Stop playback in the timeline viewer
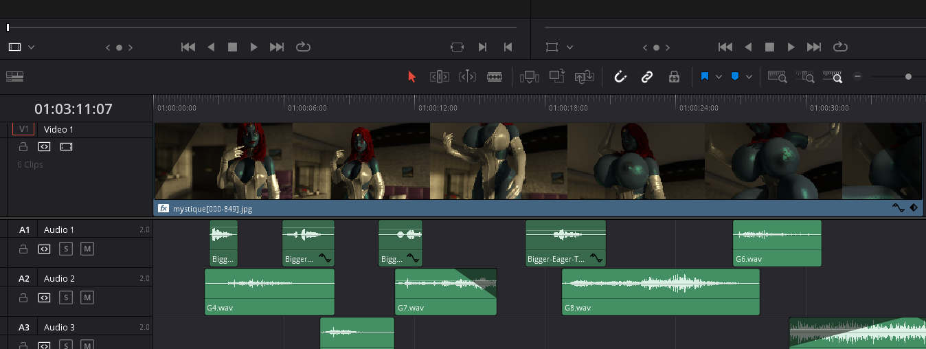This screenshot has width=926, height=349. [769, 47]
